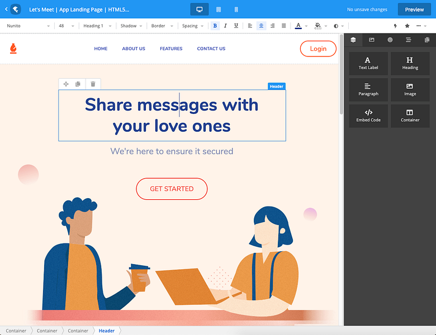436x335 pixels.
Task: Switch to tablet preview mode
Action: click(219, 9)
